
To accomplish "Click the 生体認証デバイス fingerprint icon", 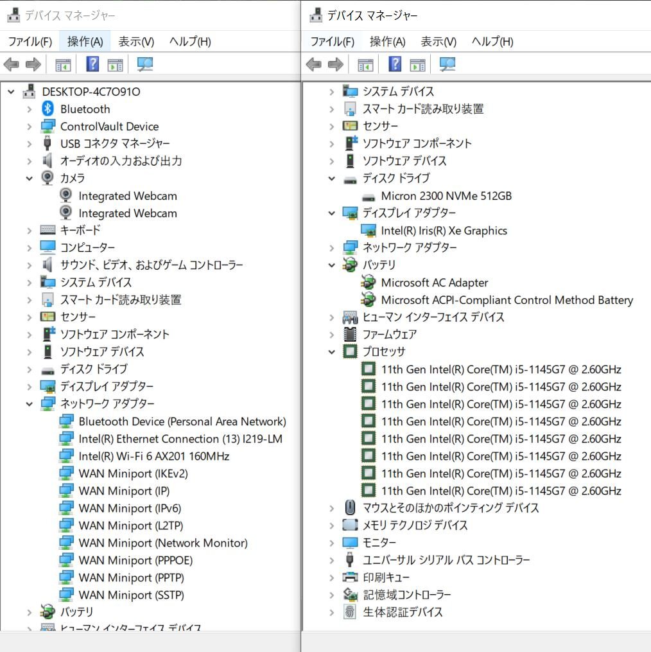I will tap(350, 612).
